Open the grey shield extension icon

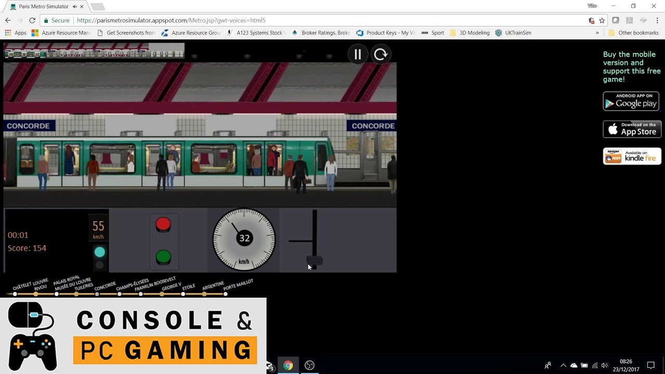(x=616, y=20)
